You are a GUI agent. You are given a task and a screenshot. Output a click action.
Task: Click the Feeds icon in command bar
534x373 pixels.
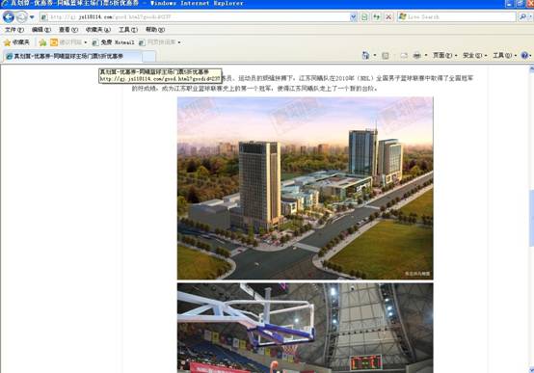pos(386,55)
